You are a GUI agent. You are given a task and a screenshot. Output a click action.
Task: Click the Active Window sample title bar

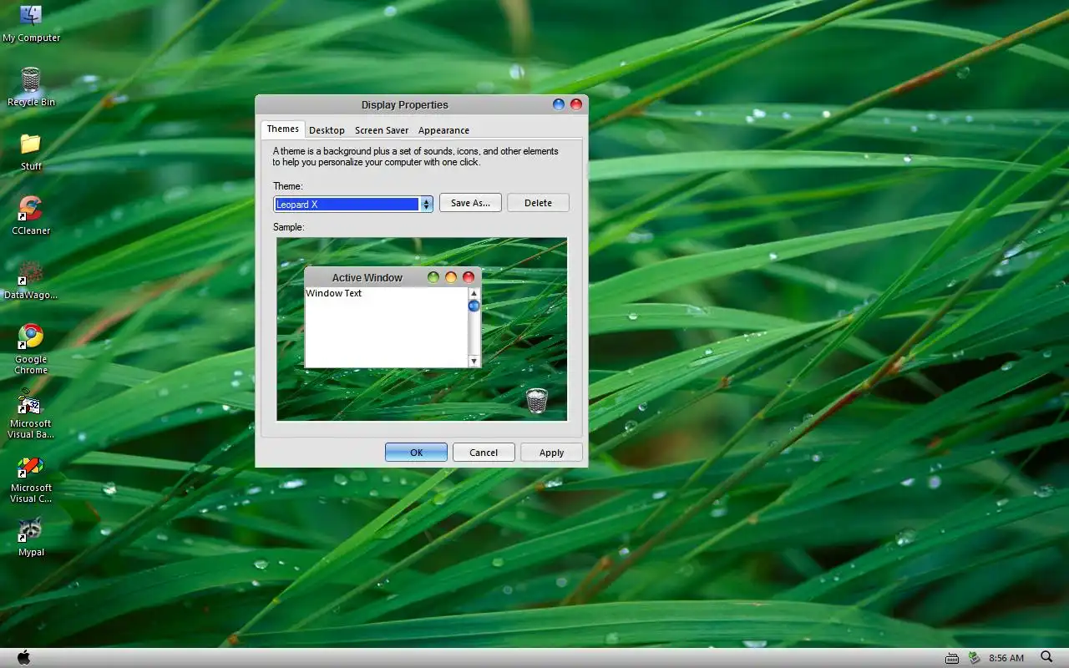[x=393, y=277]
